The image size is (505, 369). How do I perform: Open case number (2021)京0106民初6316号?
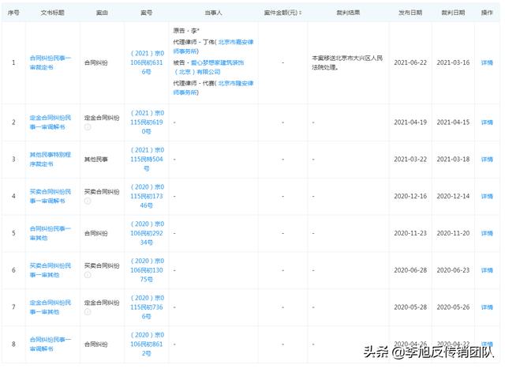click(x=147, y=62)
